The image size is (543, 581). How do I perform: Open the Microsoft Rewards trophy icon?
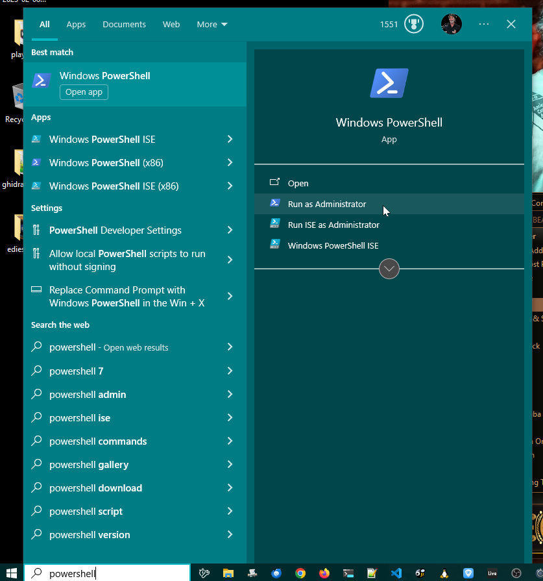point(413,25)
